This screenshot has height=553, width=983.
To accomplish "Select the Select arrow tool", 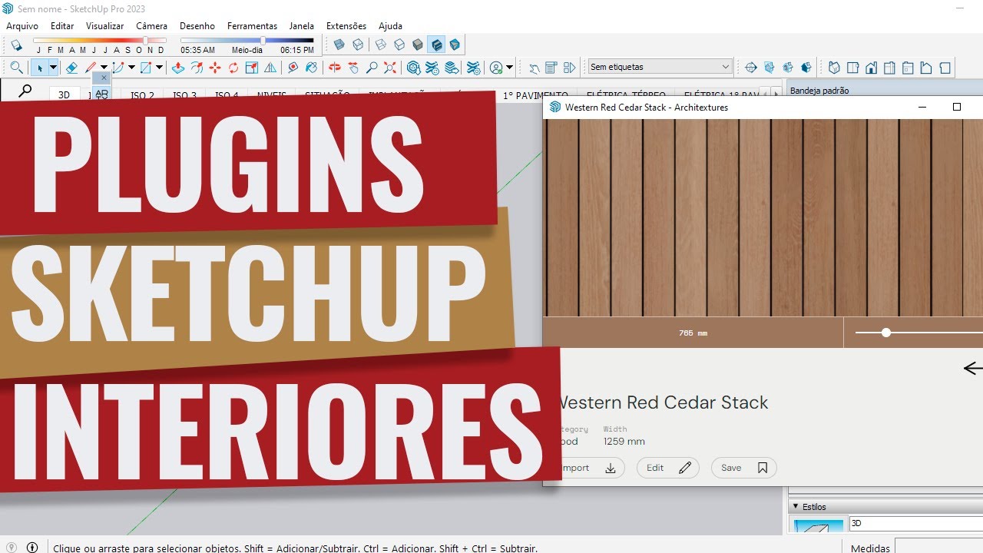I will (40, 68).
